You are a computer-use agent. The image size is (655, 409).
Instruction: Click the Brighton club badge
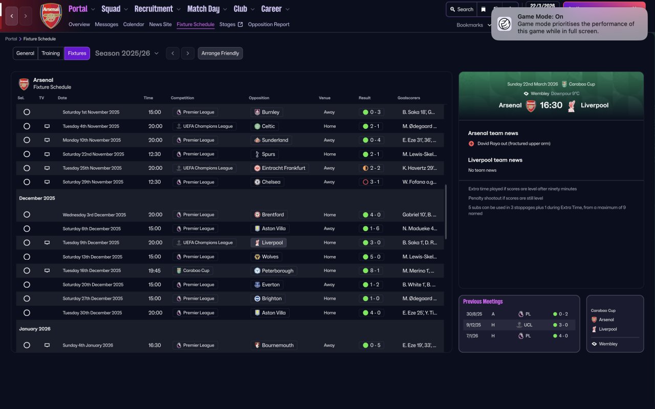coord(257,299)
